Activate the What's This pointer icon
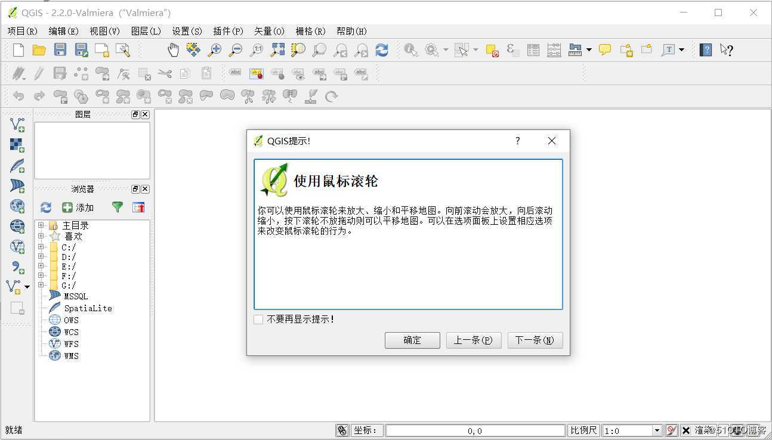772x440 pixels. [726, 50]
